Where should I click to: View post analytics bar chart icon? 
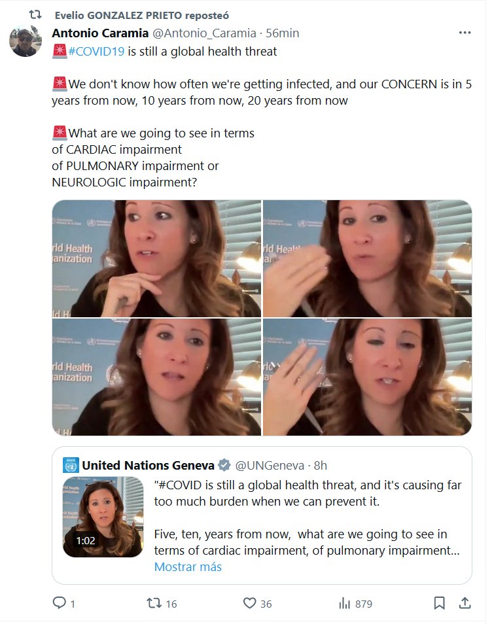click(344, 603)
